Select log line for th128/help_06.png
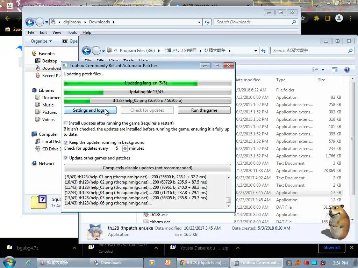The width and height of the screenshot is (358, 268). 108,203
